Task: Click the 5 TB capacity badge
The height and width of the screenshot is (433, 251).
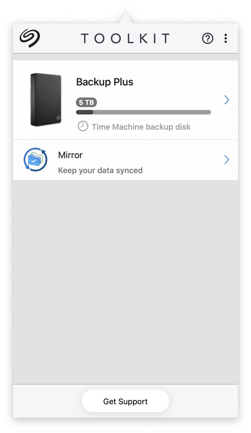Action: [86, 102]
